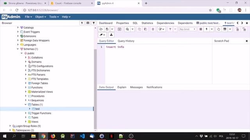Open the Help menu

point(66,17)
